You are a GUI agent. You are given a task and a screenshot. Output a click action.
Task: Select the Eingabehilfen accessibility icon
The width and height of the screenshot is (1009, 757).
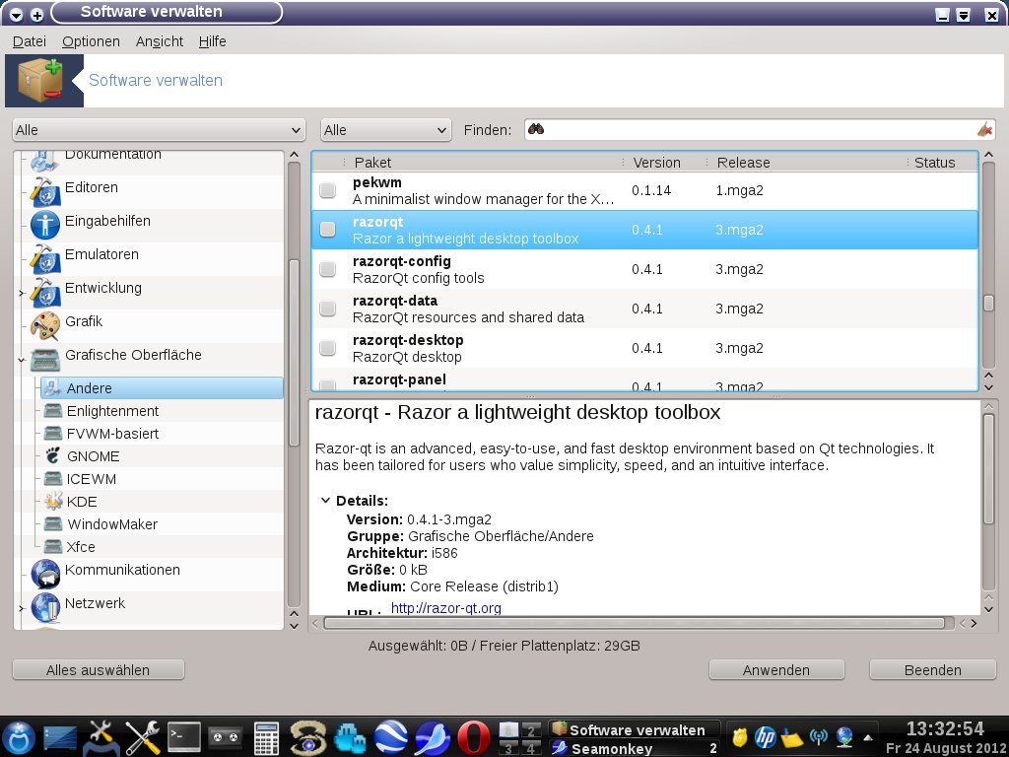pos(45,225)
